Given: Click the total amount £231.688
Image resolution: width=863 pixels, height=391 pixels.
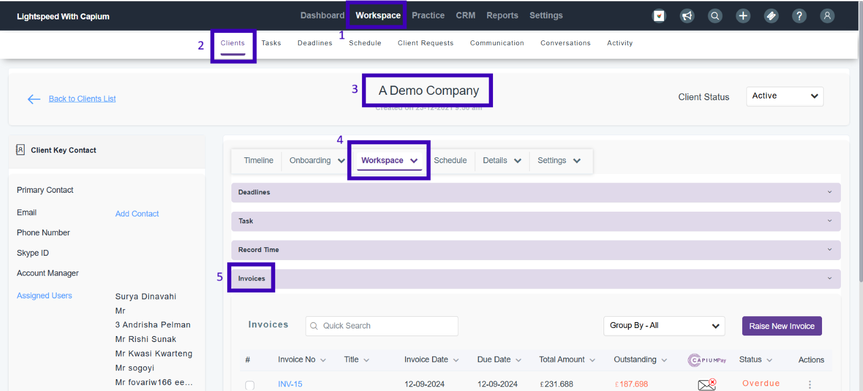Looking at the screenshot, I should tap(557, 384).
